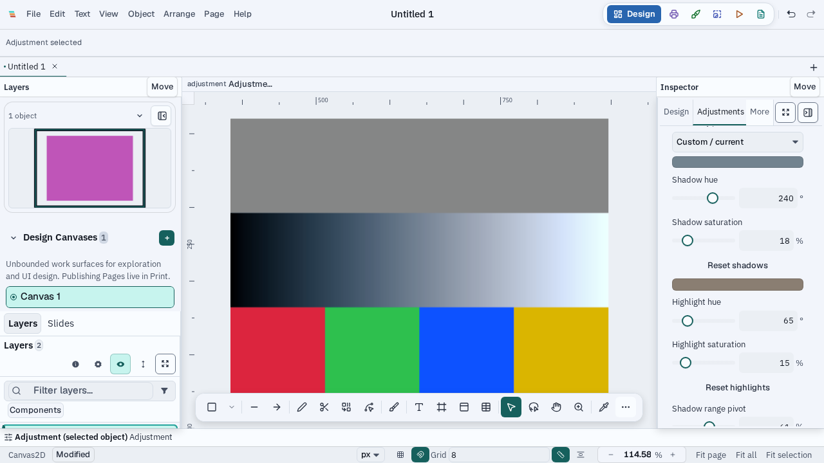The width and height of the screenshot is (824, 463).
Task: Switch to the More tab in Inspector
Action: 760,112
